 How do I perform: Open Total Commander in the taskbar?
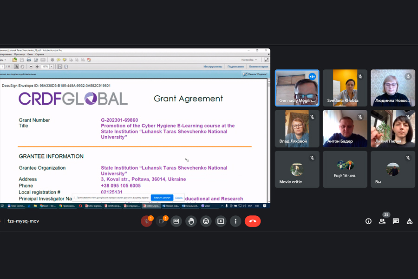click(x=16, y=206)
